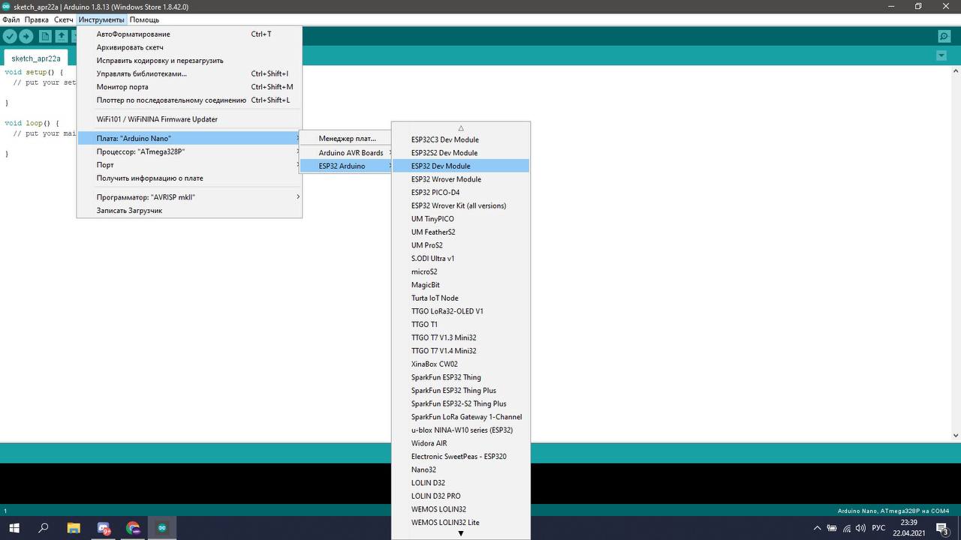Click editor scrollbar down arrow
The height and width of the screenshot is (540, 961).
(956, 436)
